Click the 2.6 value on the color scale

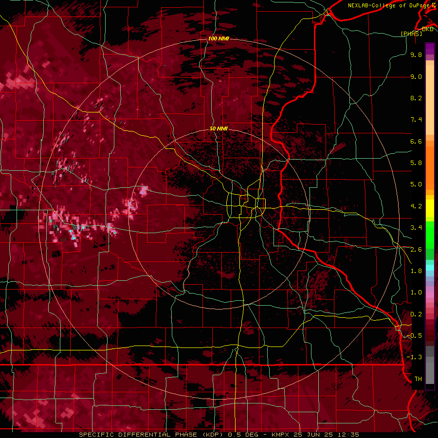(416, 250)
